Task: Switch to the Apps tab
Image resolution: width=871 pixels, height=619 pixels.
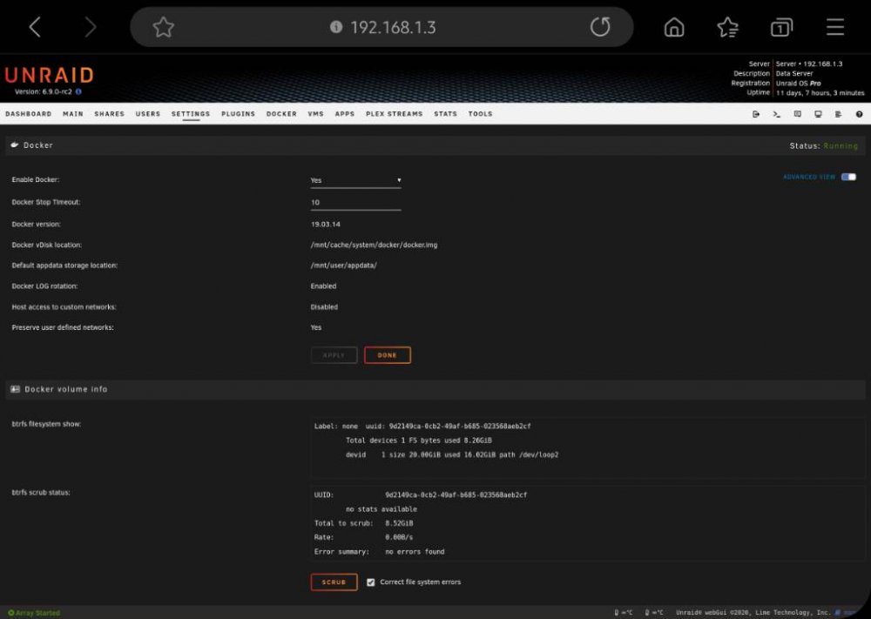Action: click(344, 114)
